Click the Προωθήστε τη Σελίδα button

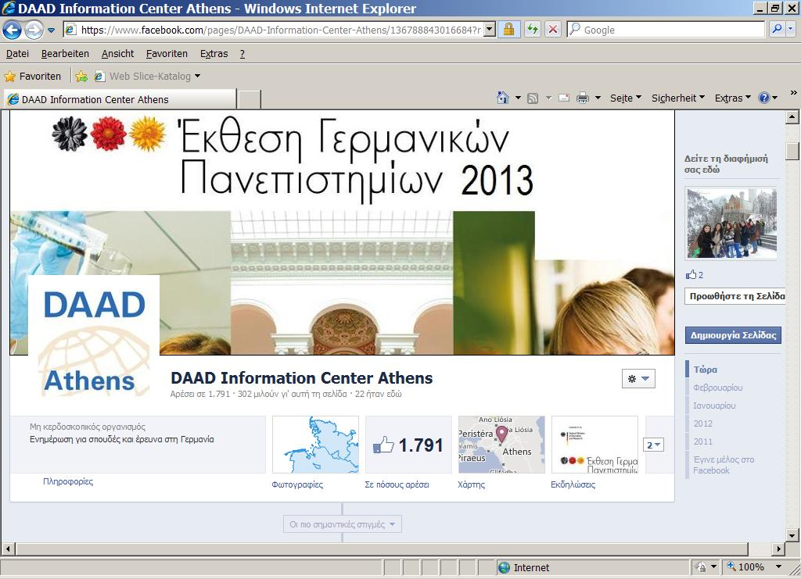(x=735, y=296)
